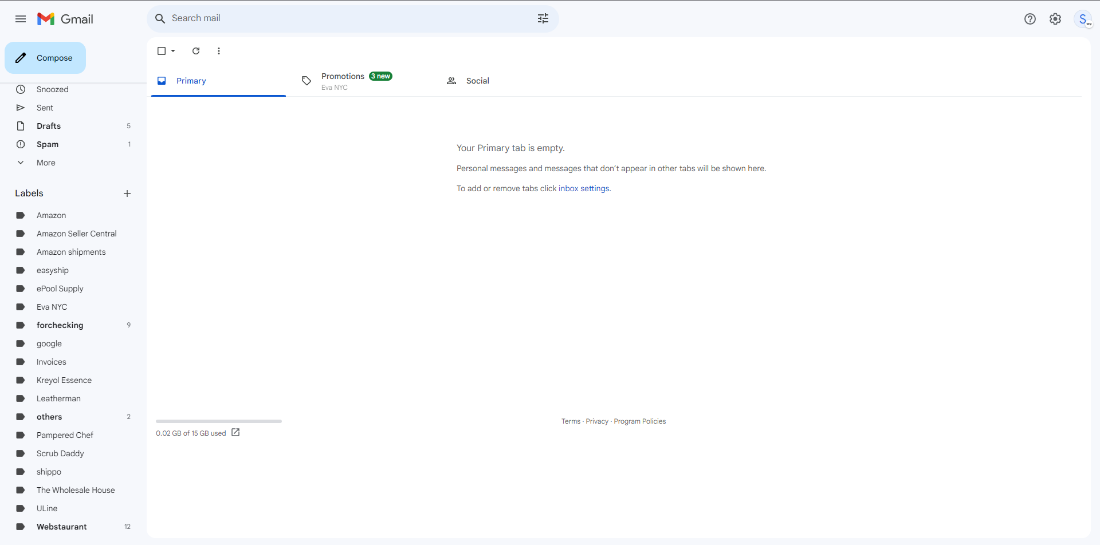The image size is (1100, 545).
Task: Switch to the Primary tab
Action: [218, 81]
